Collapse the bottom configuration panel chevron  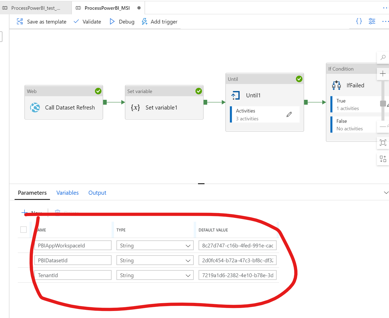click(x=386, y=193)
